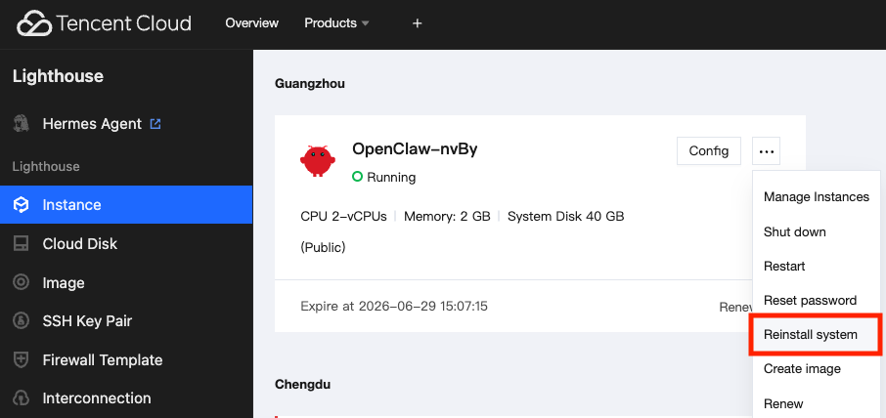Click the Guangzhou region heading
Image resolution: width=886 pixels, height=418 pixels.
pos(310,84)
